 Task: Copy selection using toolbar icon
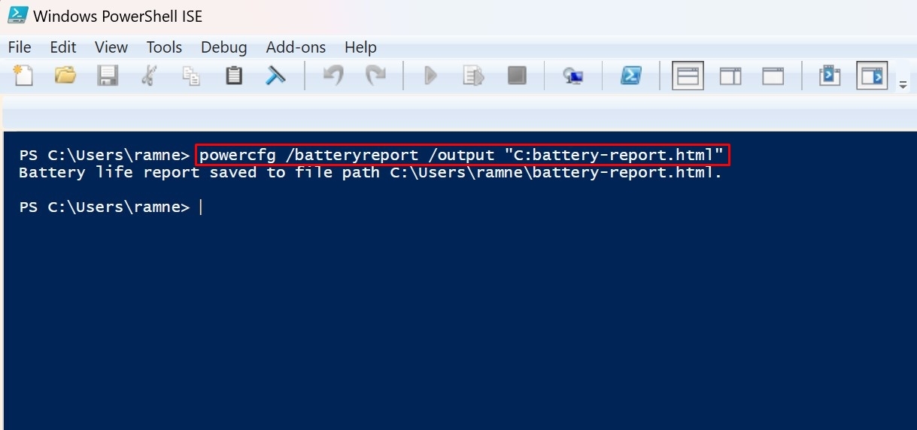(x=191, y=75)
